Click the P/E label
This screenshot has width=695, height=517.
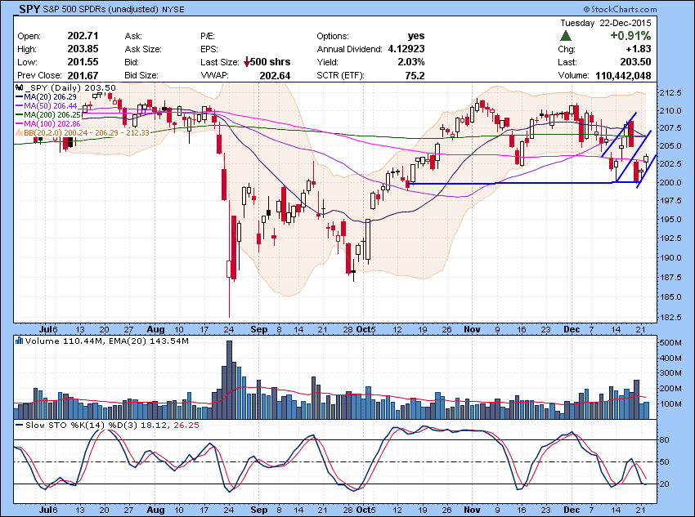(x=208, y=36)
